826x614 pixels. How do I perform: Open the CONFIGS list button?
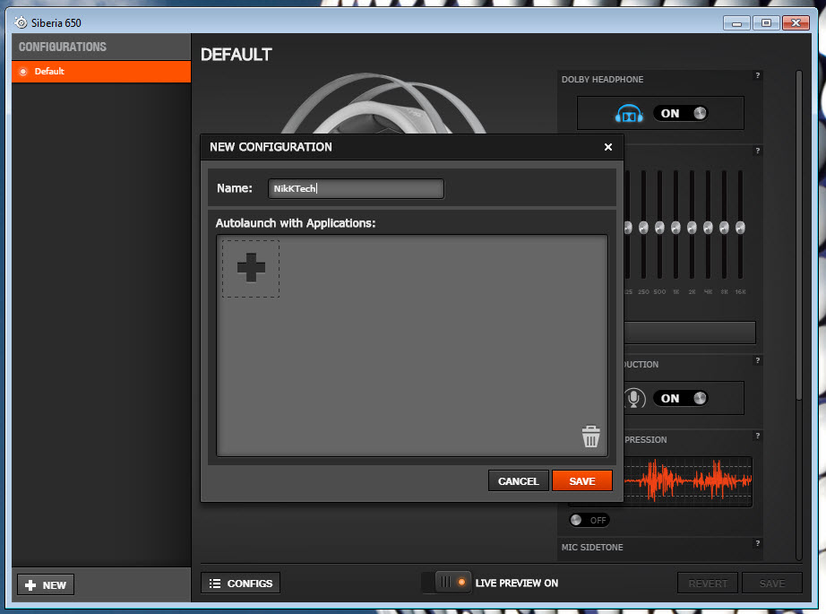[240, 583]
